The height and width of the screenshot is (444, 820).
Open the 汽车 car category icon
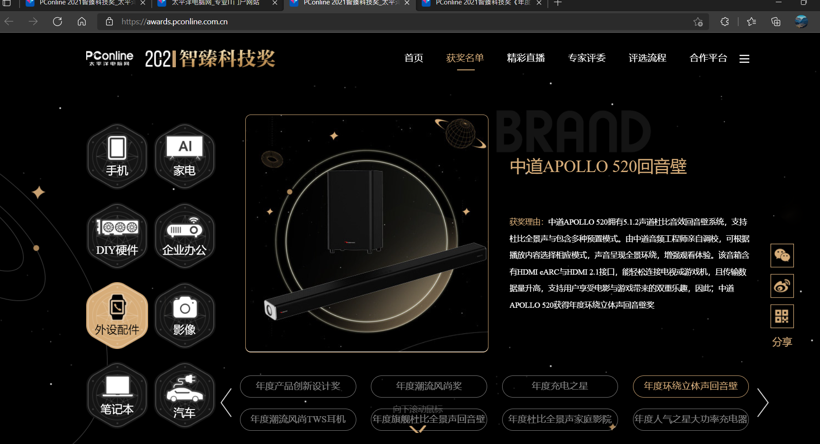[185, 395]
